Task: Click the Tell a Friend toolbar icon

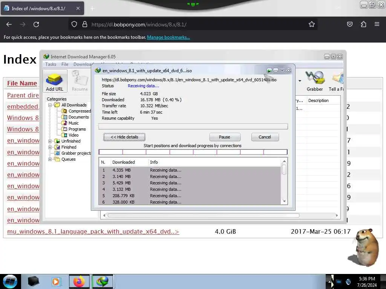Action: pos(336,81)
